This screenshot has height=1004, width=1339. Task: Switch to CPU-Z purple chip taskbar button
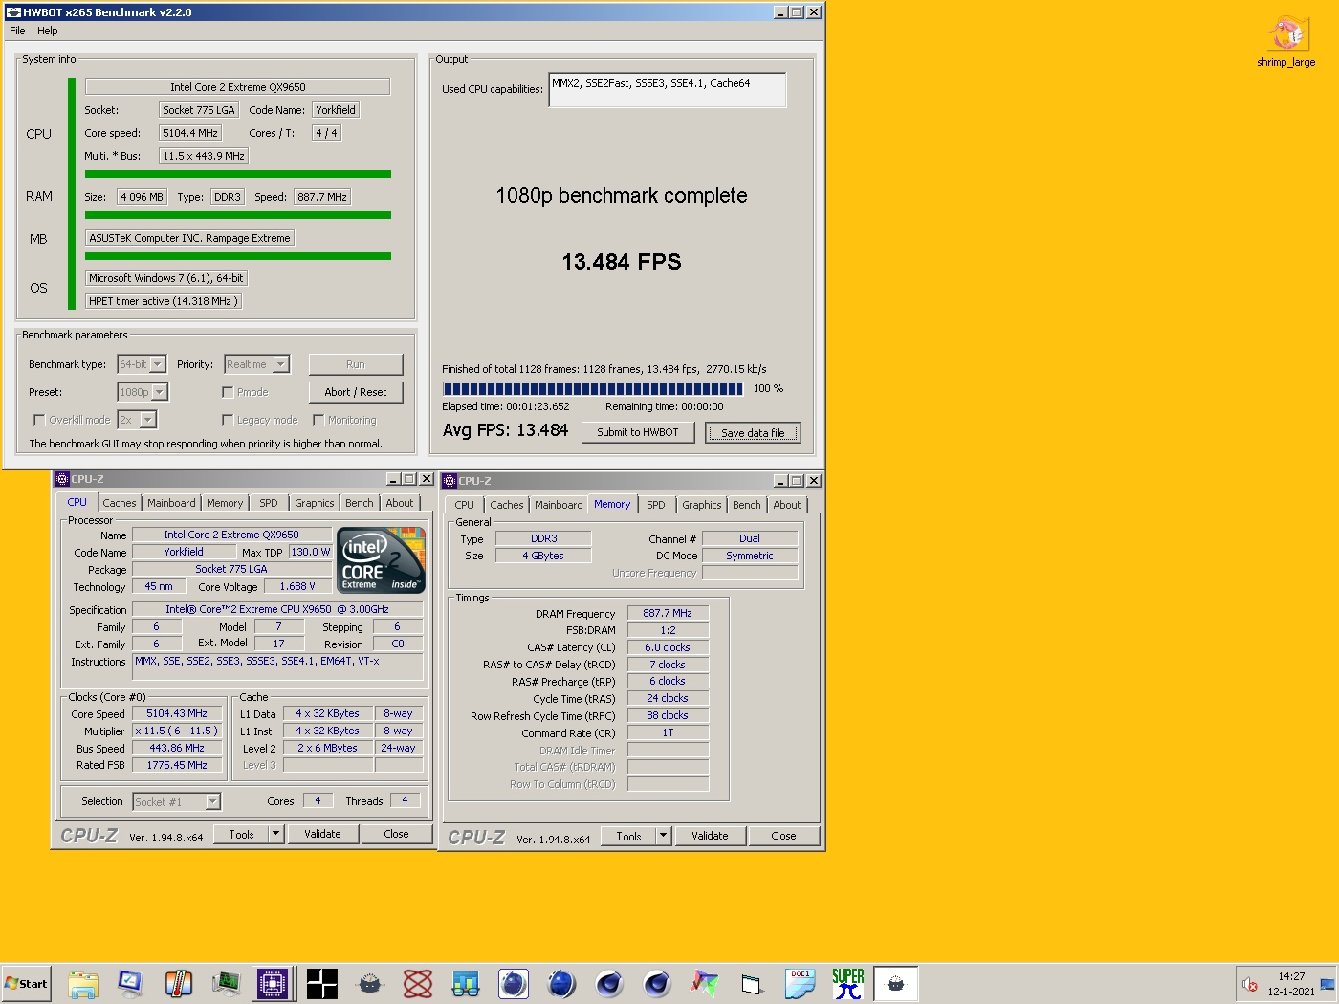[273, 984]
